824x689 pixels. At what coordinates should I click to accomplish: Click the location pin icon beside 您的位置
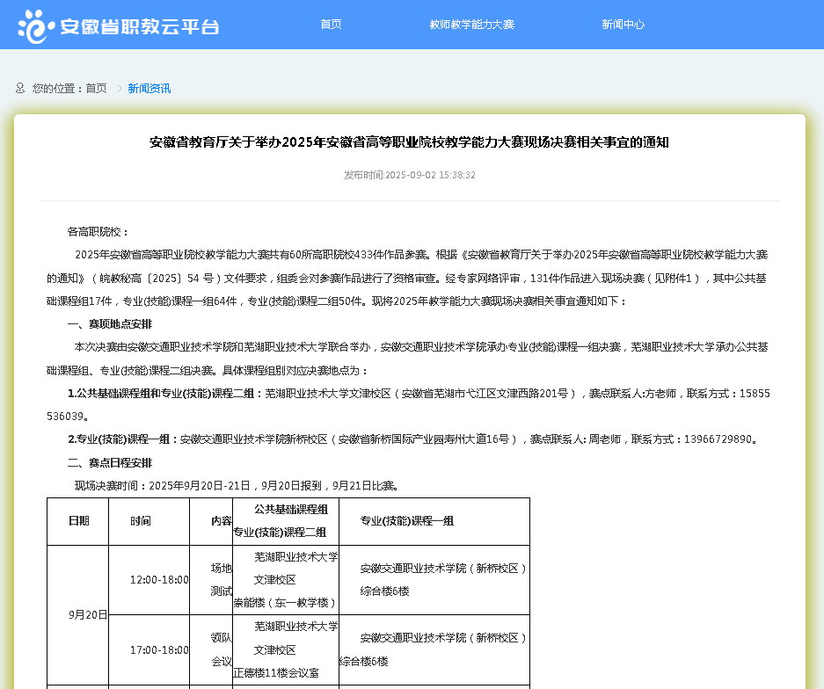(20, 88)
